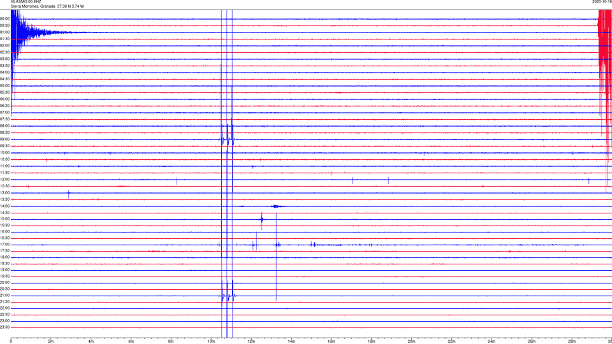Select the 14:30 trace time label

tap(5, 213)
